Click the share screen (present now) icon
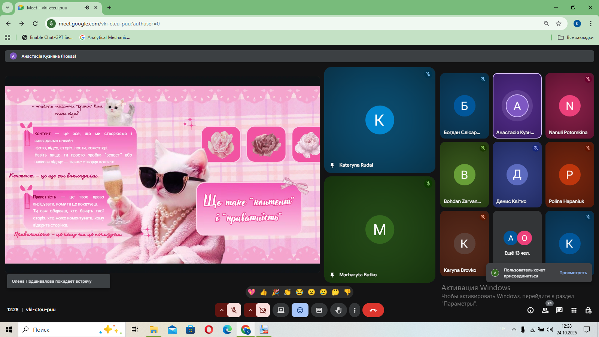Image resolution: width=599 pixels, height=337 pixels. pyautogui.click(x=281, y=310)
